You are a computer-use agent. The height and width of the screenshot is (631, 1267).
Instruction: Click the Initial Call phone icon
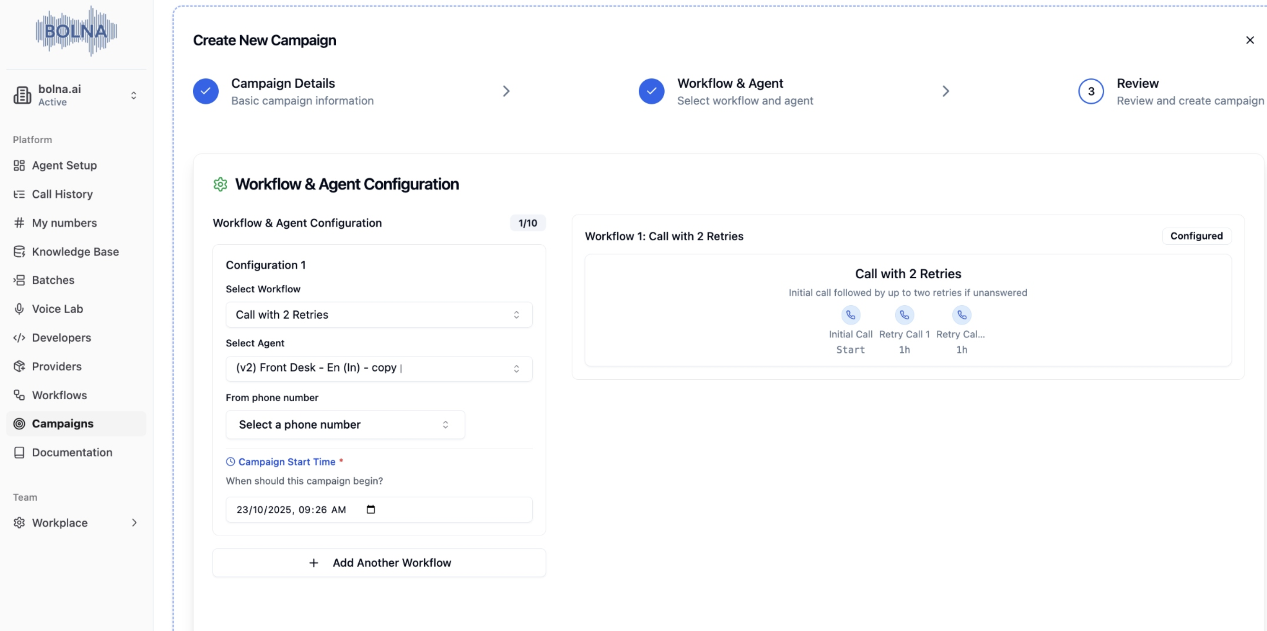pos(850,315)
